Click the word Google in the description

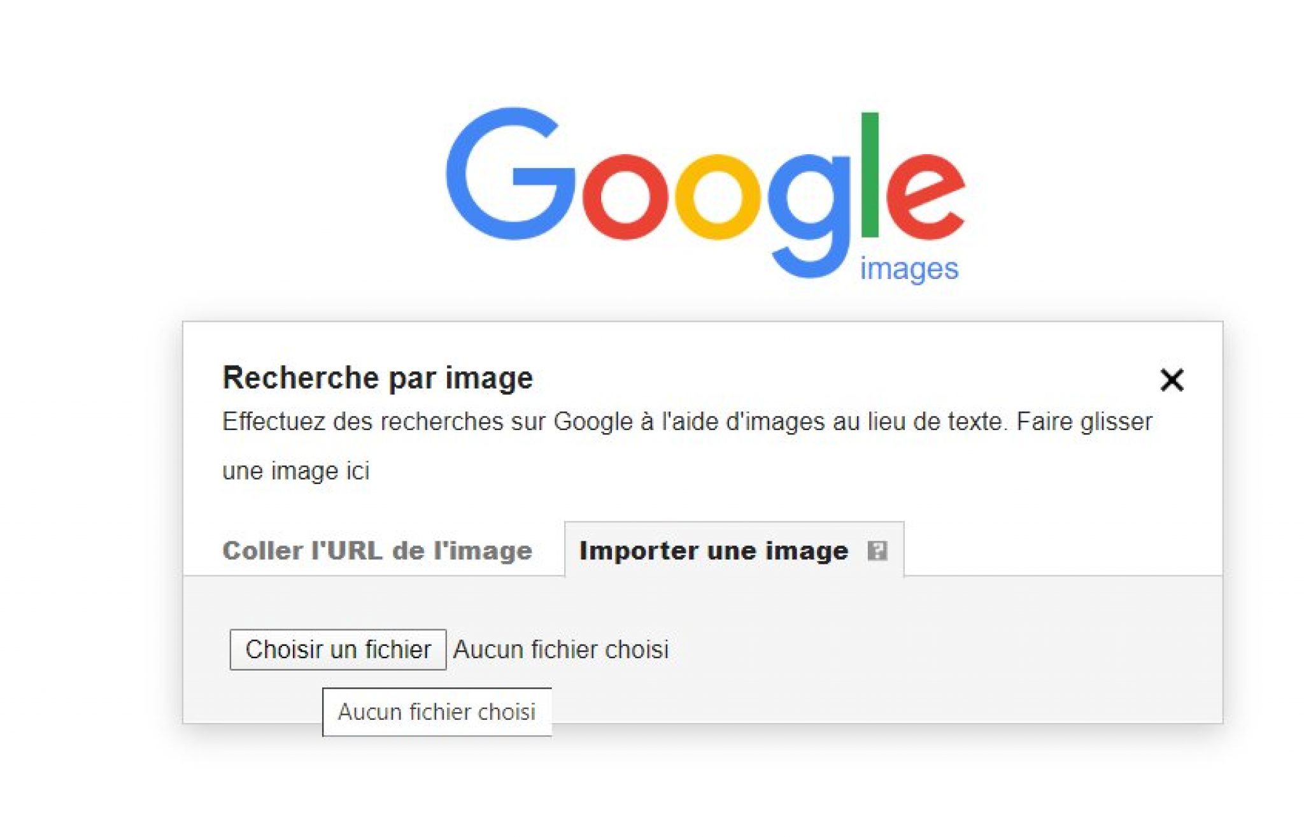[x=593, y=422]
